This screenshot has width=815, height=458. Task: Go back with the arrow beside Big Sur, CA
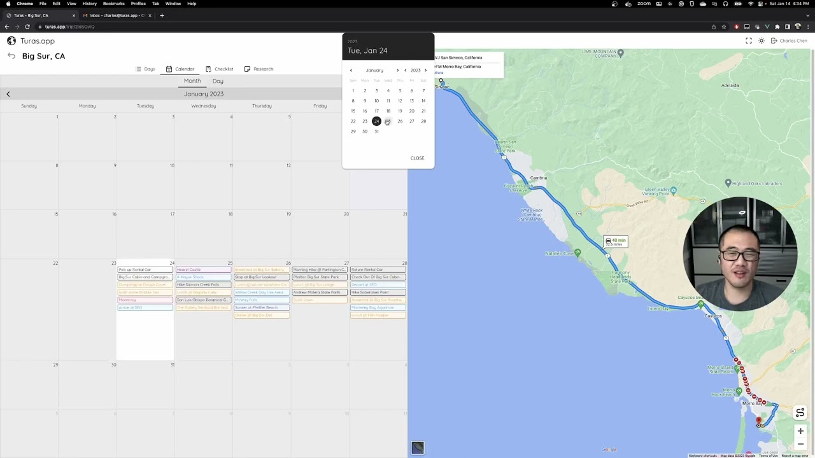tap(11, 56)
